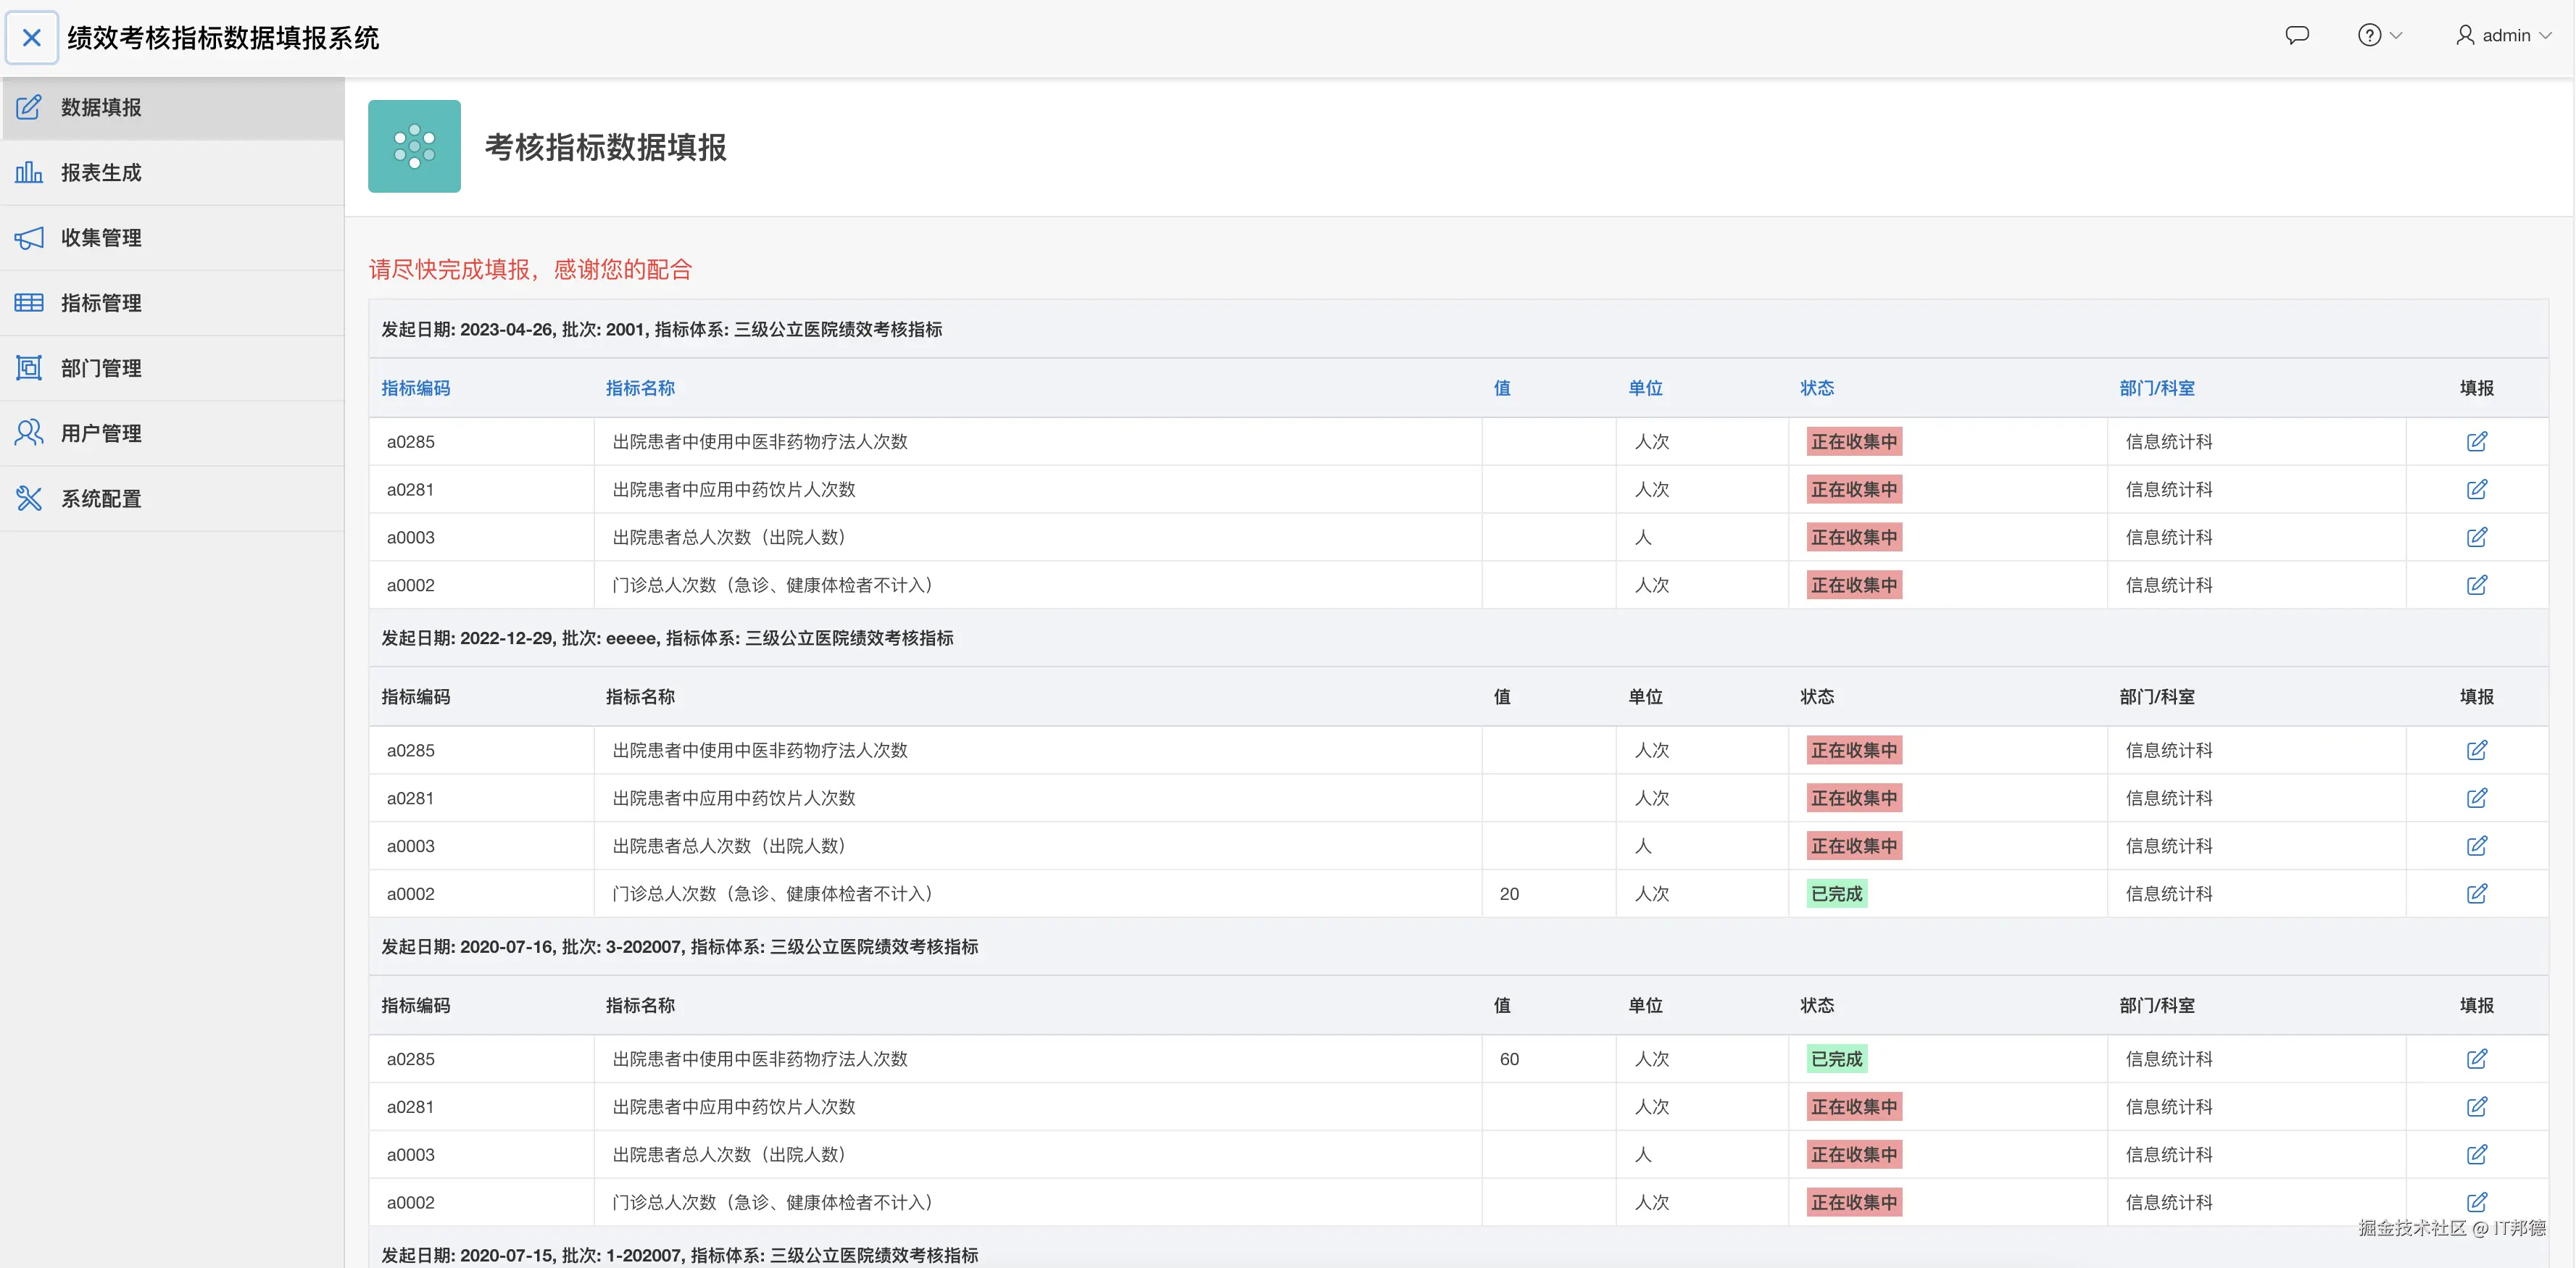Click the X icon to close the navigation menu
The image size is (2576, 1268).
tap(32, 38)
